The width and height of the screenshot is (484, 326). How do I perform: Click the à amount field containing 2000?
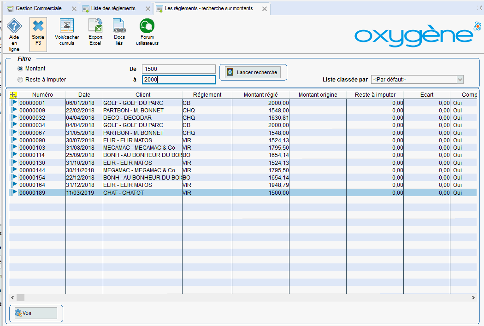[179, 80]
